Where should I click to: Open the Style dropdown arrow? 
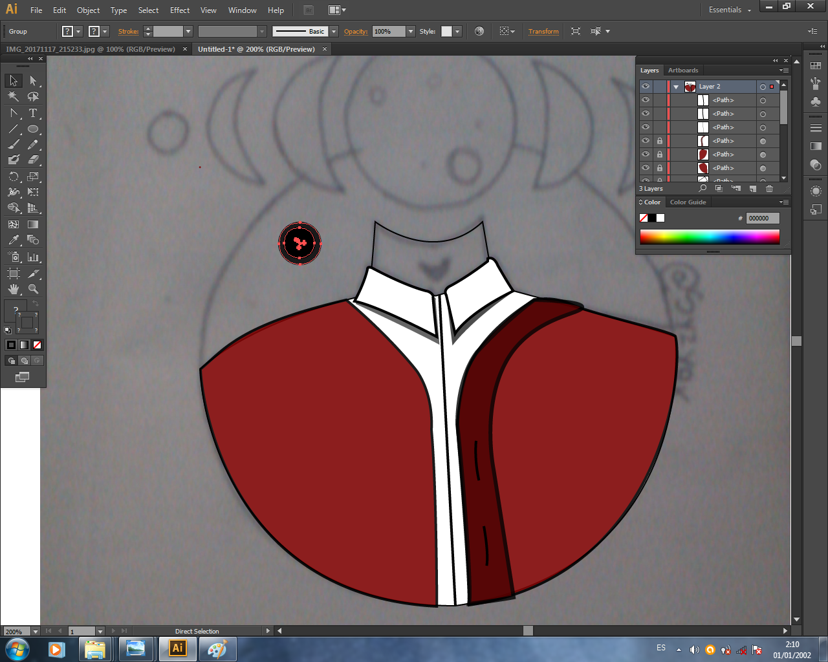[x=457, y=31]
